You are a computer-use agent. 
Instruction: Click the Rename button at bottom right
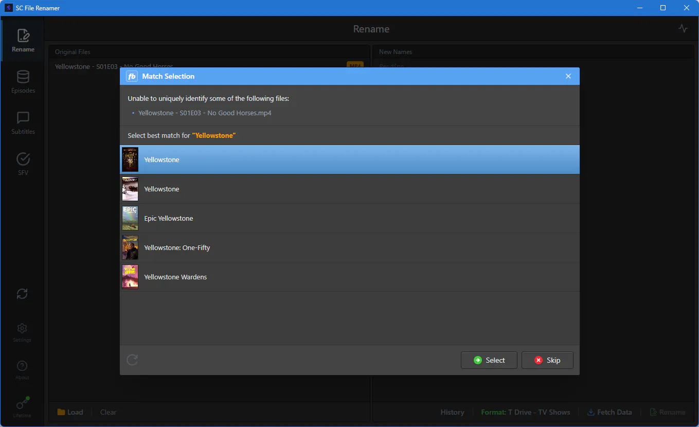click(x=668, y=412)
